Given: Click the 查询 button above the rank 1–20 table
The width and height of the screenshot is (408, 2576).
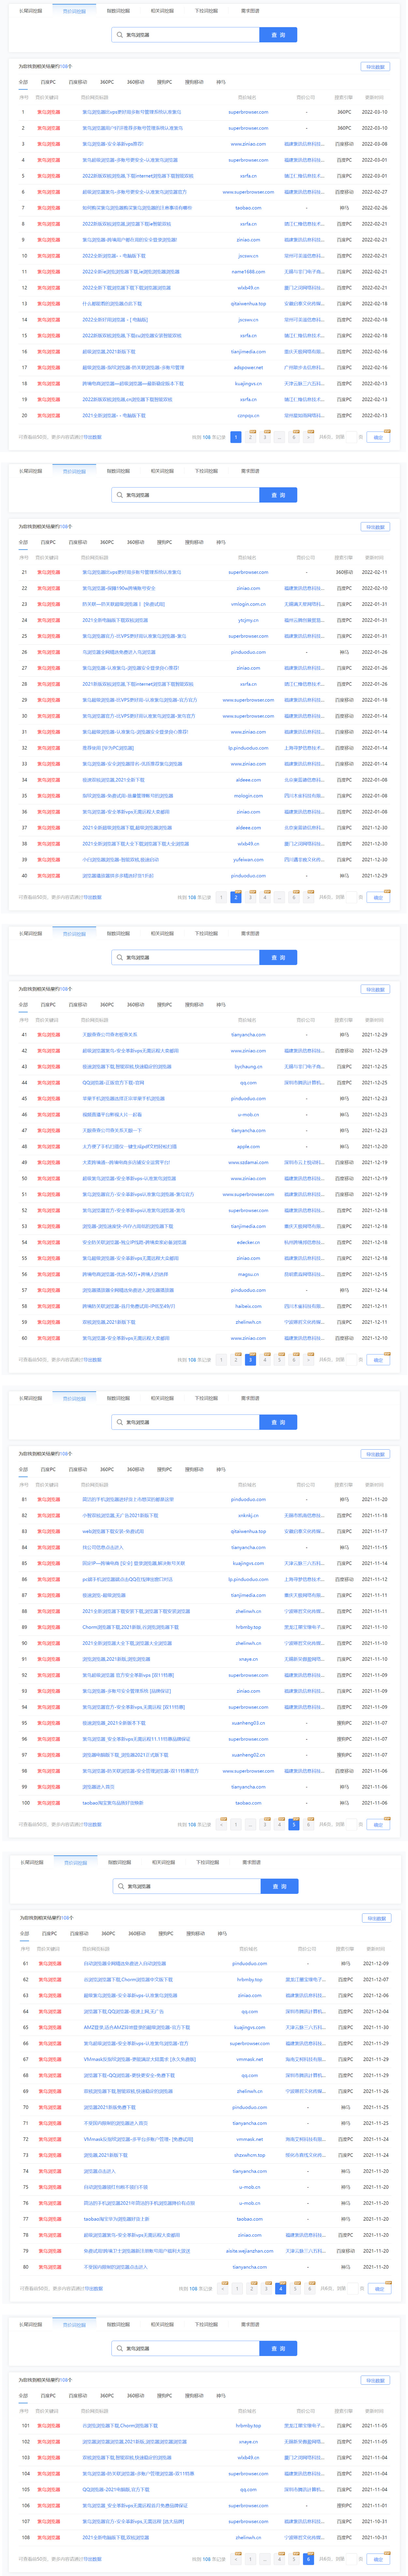Looking at the screenshot, I should click(278, 35).
